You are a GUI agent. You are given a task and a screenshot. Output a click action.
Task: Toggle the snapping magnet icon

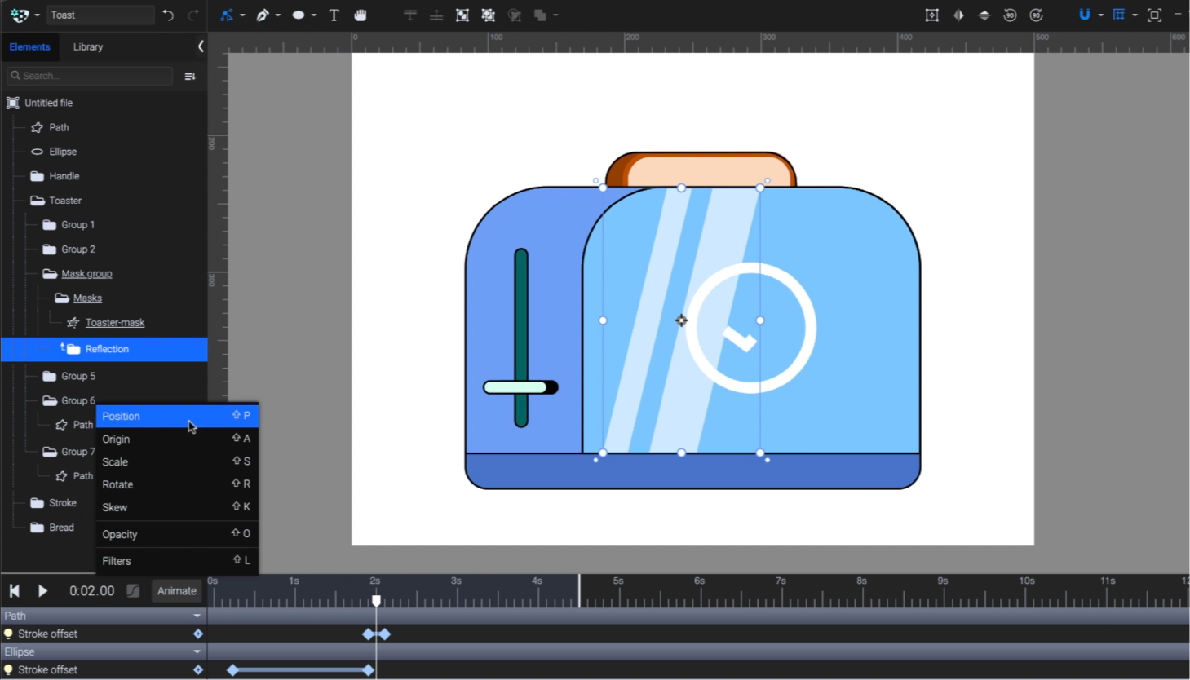(x=1084, y=15)
